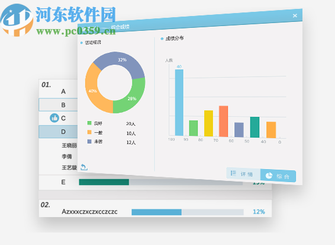Click the export/share icon in the score dialog
The width and height of the screenshot is (335, 245).
(84, 167)
